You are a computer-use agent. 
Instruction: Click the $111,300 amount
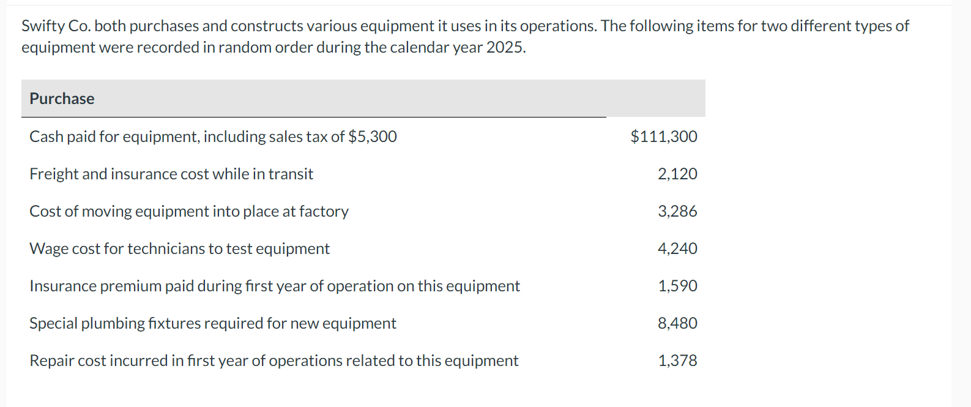(664, 136)
